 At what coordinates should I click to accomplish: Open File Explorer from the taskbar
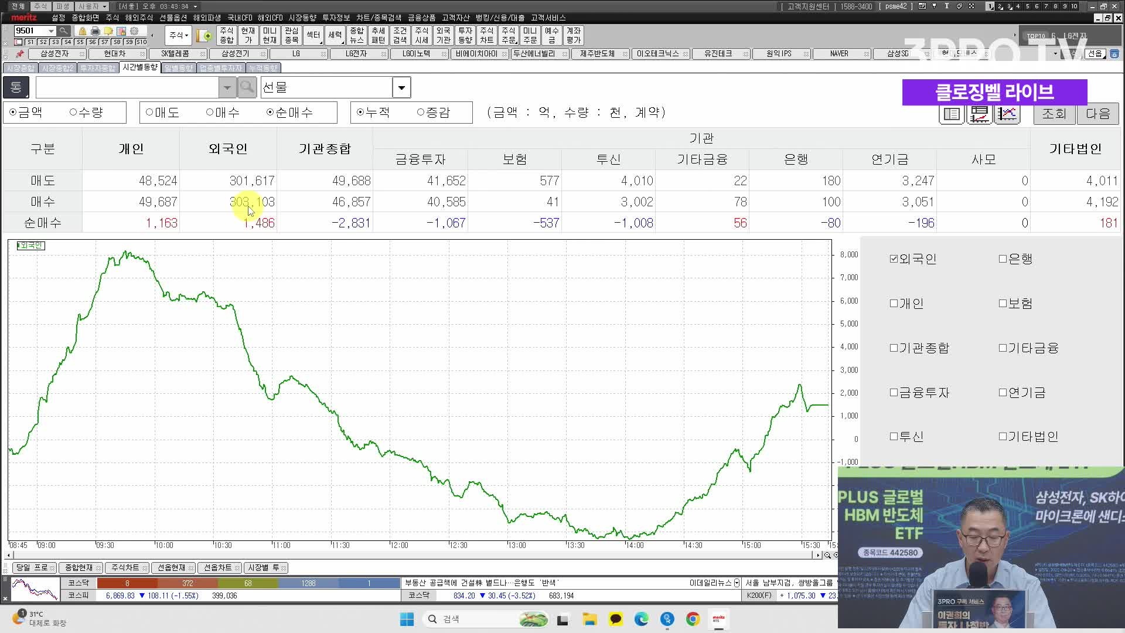coord(589,619)
